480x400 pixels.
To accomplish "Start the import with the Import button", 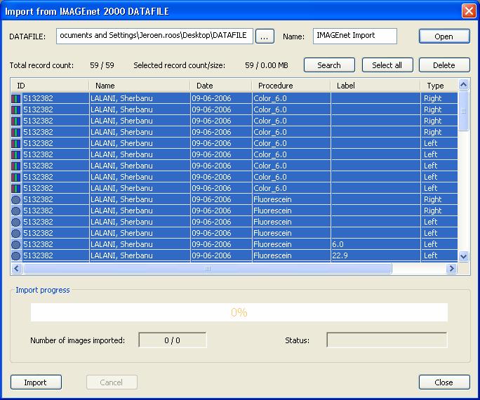I will click(x=36, y=382).
